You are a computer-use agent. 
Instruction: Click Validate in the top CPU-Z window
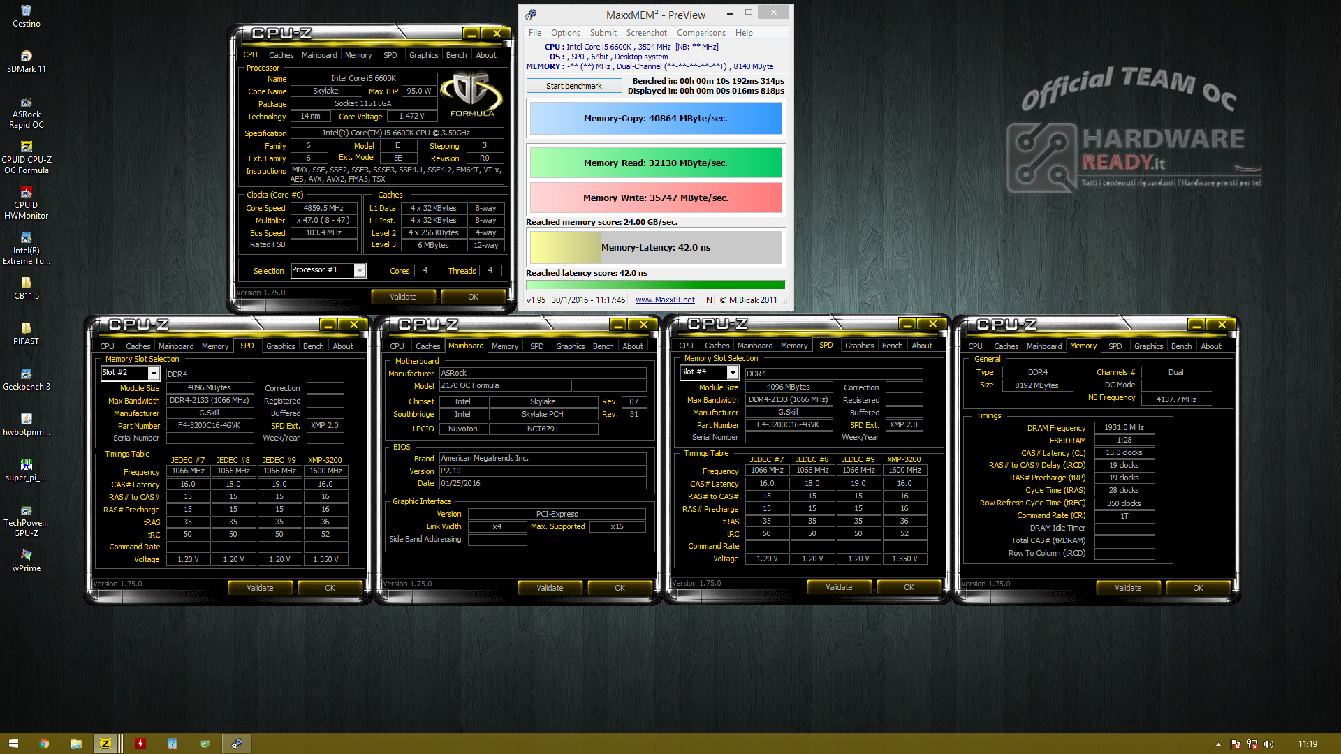403,297
